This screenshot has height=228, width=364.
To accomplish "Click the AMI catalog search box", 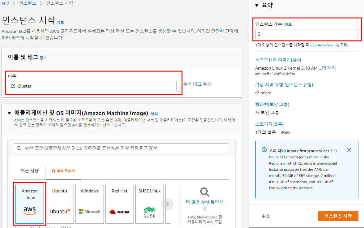I will pyautogui.click(x=122, y=148).
